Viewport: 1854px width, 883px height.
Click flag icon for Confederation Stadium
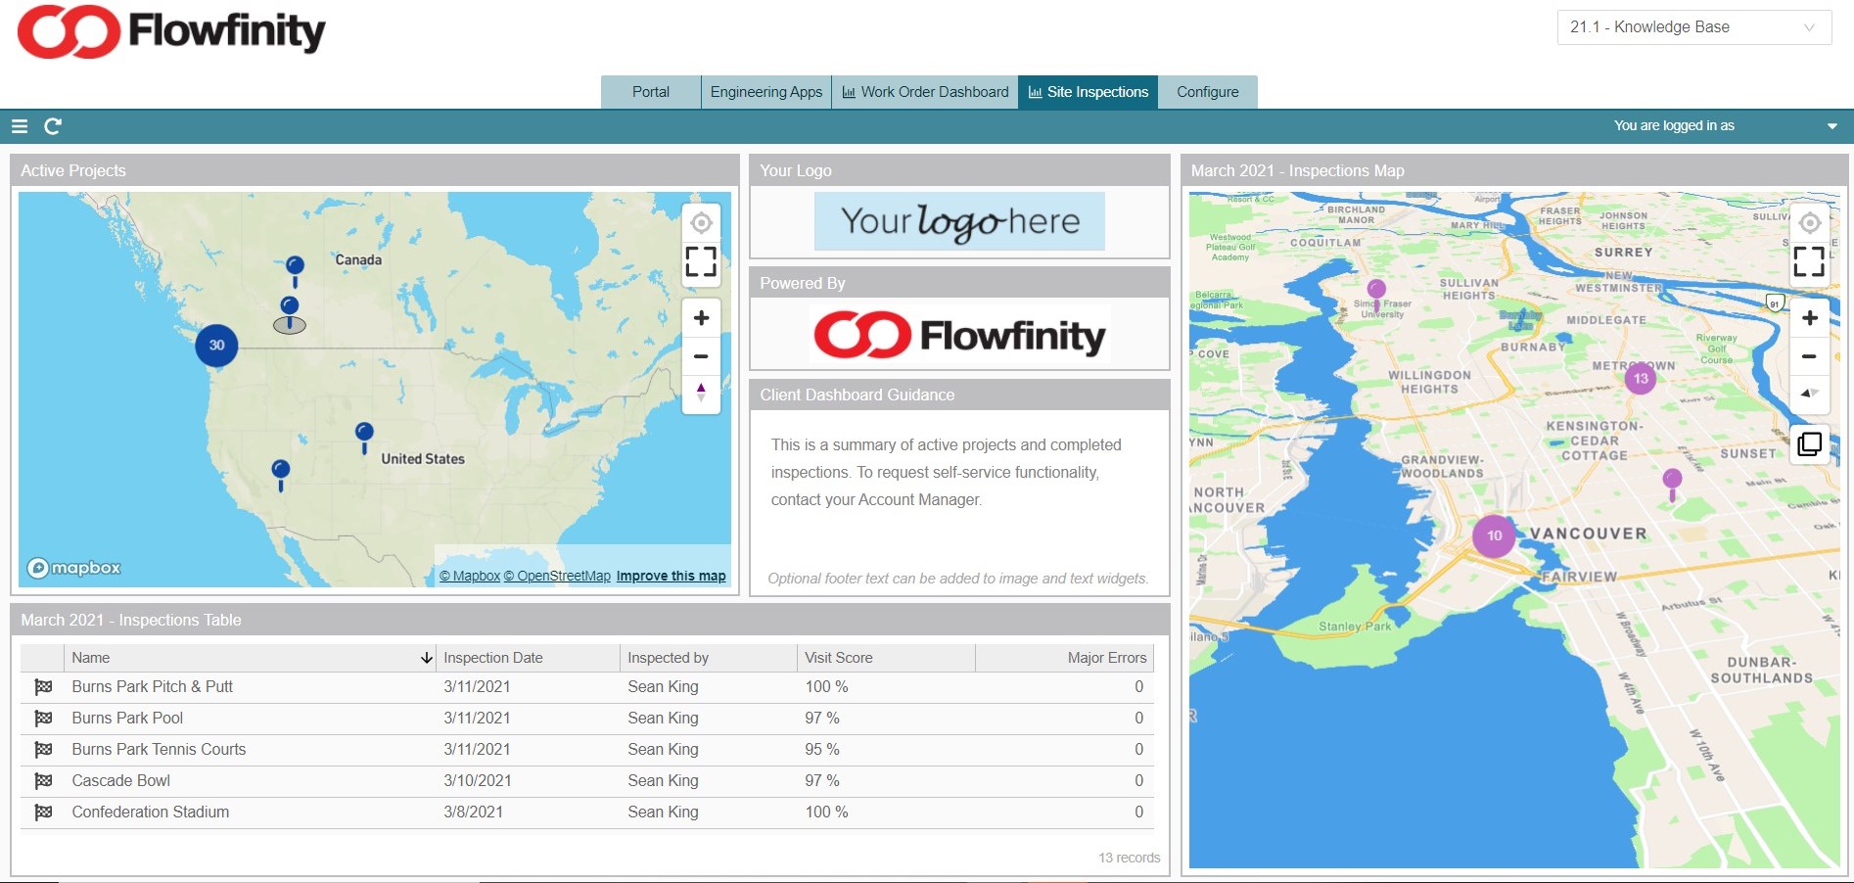pos(43,813)
